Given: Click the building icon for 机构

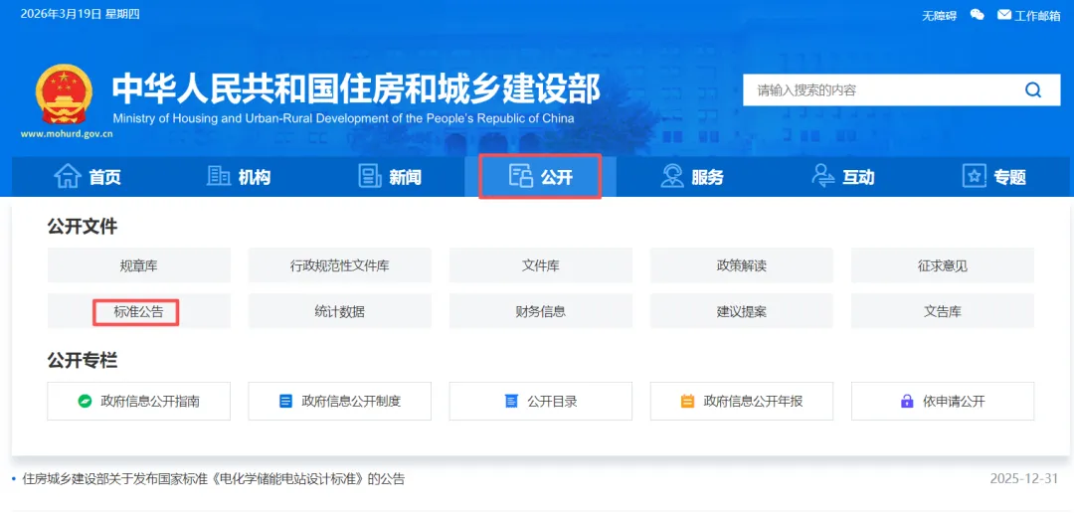Looking at the screenshot, I should tap(219, 177).
